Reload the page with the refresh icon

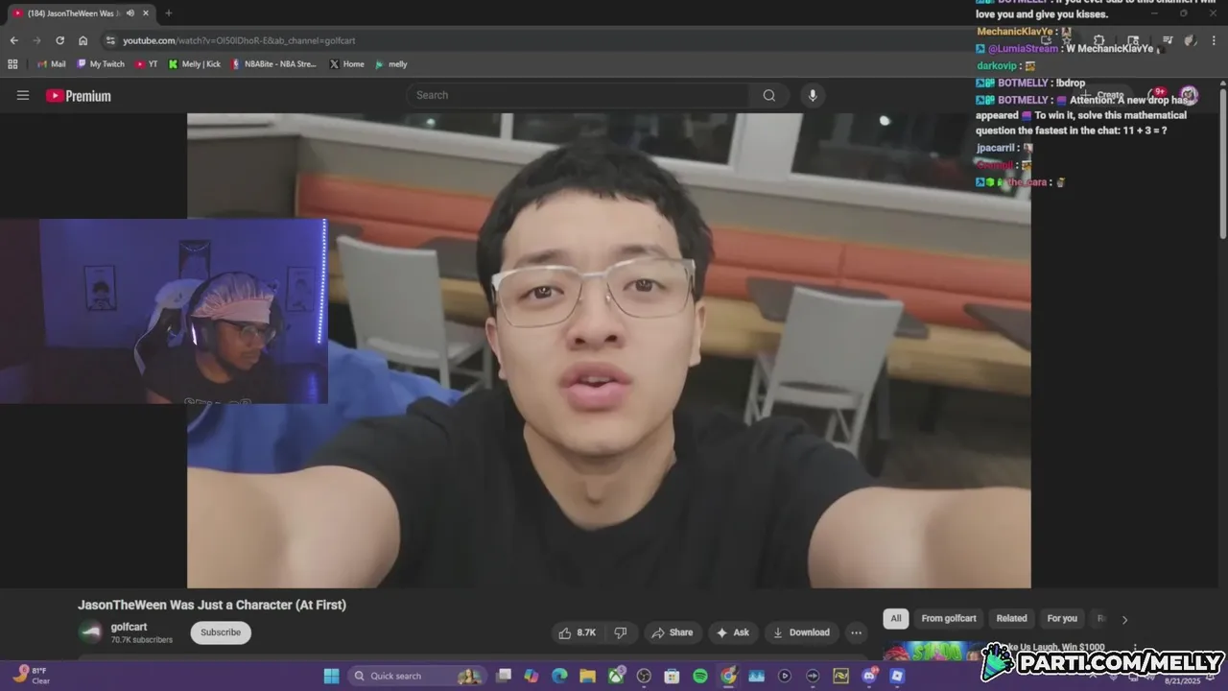click(x=59, y=40)
